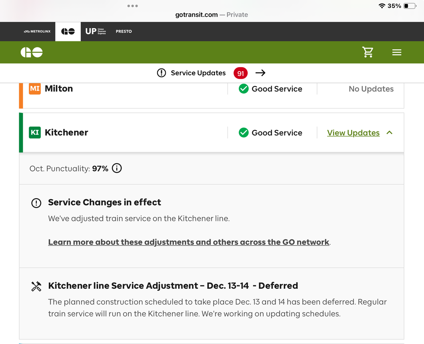This screenshot has height=344, width=424.
Task: Click View Updates for Kitchener
Action: (x=353, y=133)
